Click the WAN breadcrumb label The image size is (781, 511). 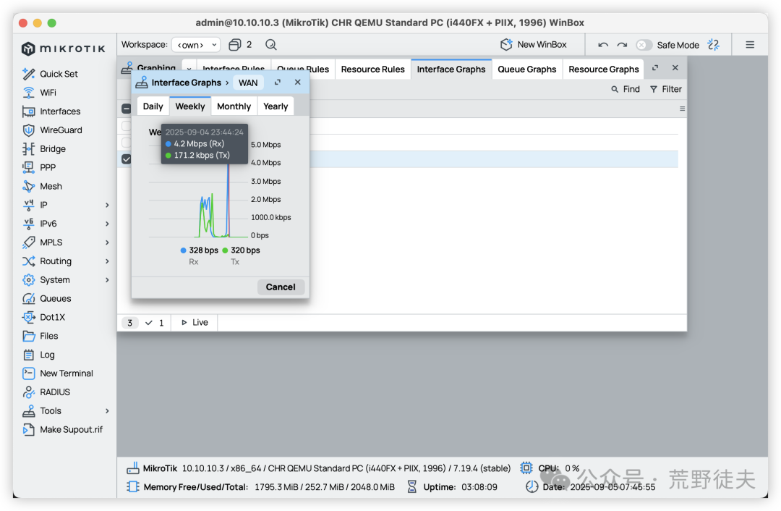click(x=248, y=83)
